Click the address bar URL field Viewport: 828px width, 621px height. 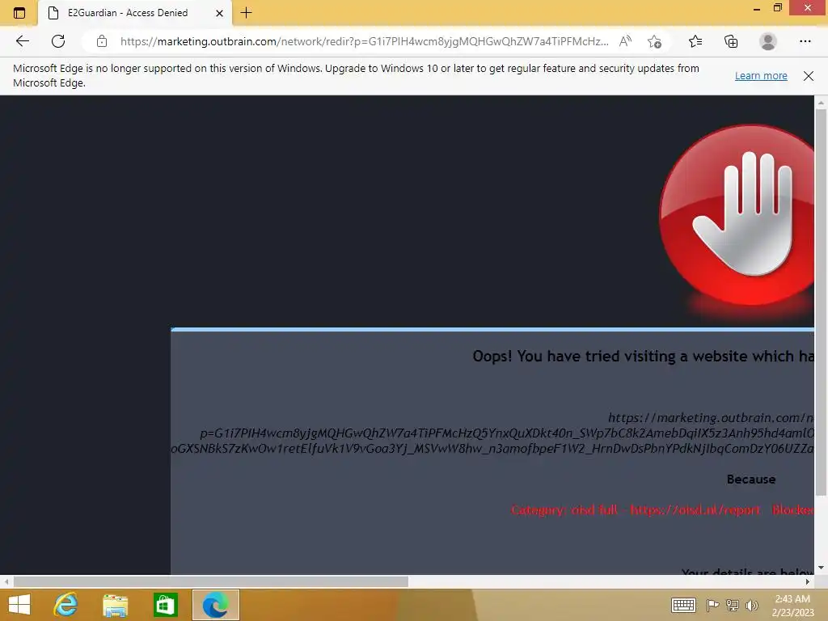(365, 41)
